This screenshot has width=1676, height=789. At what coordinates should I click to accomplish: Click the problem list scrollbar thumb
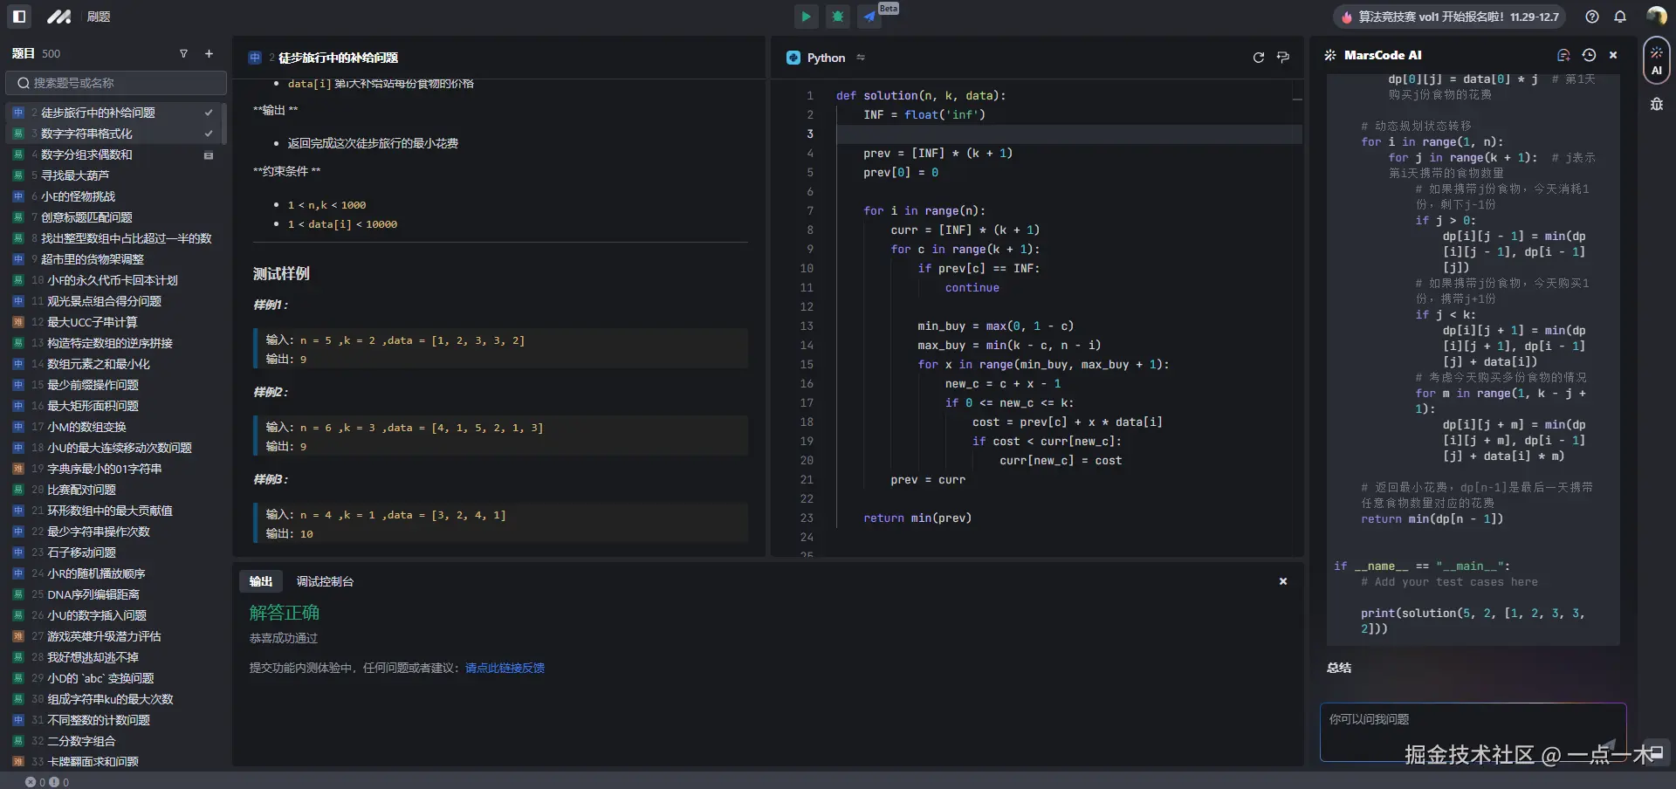click(224, 123)
